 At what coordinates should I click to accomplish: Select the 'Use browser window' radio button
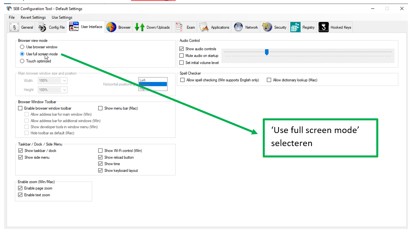click(22, 47)
